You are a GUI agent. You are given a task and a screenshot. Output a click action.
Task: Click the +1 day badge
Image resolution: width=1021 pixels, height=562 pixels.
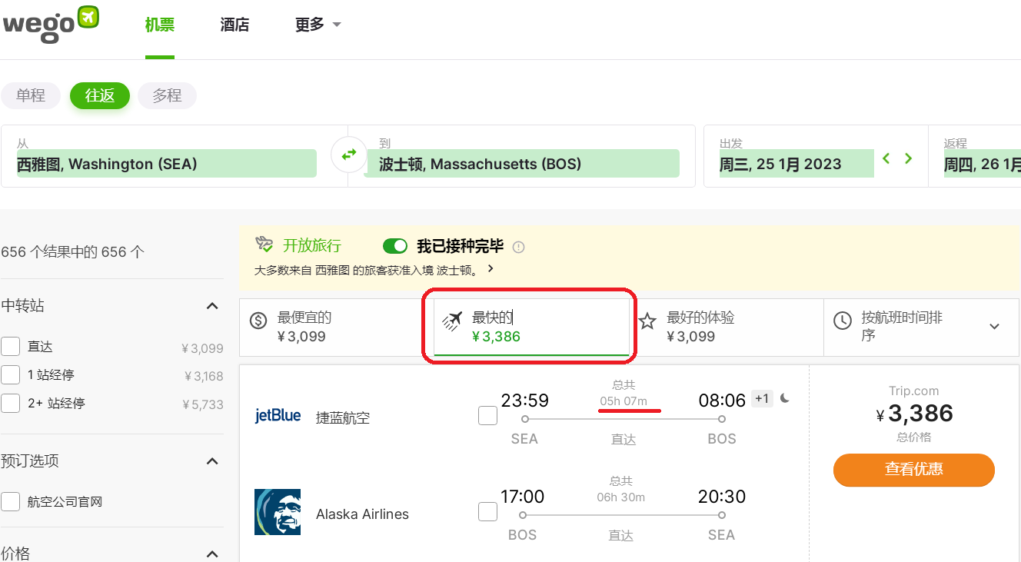tap(762, 398)
